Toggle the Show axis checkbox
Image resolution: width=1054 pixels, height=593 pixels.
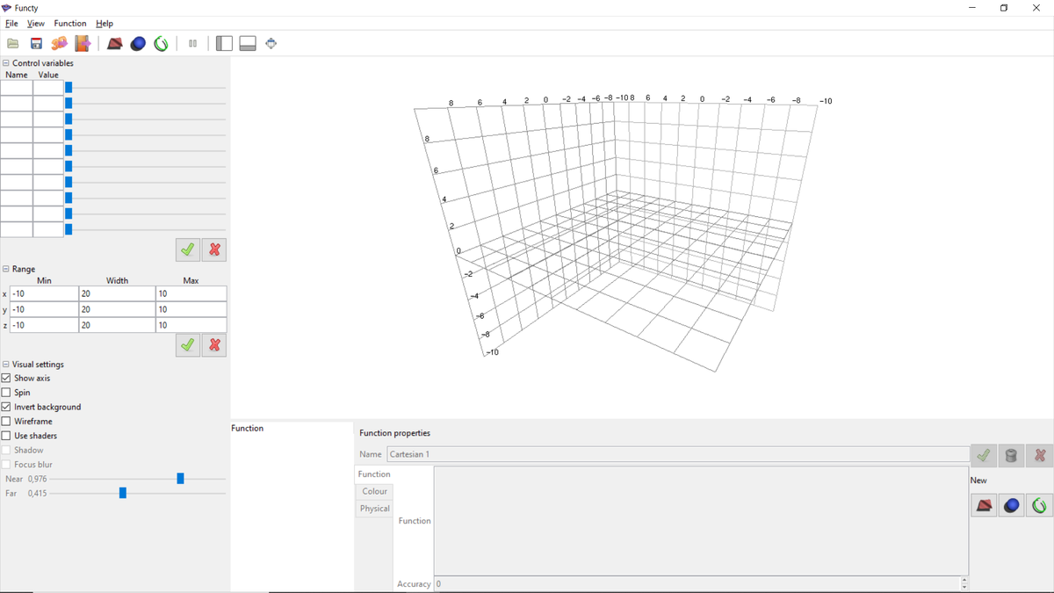[7, 379]
